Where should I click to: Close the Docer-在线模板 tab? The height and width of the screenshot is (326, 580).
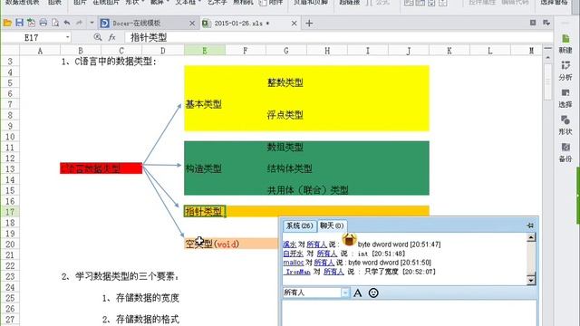(192, 24)
